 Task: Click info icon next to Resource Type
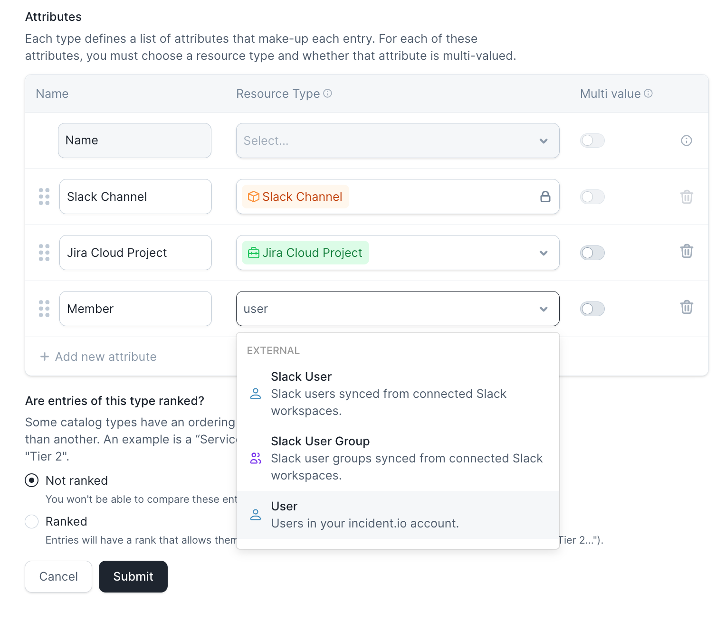tap(328, 94)
